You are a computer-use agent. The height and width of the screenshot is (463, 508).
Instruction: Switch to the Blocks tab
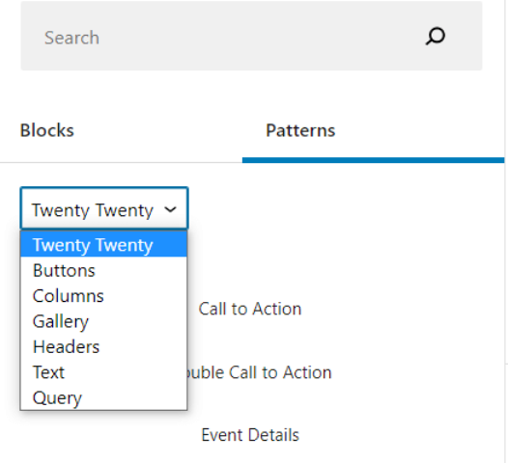pyautogui.click(x=121, y=131)
